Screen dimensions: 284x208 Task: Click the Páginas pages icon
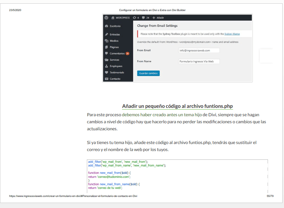107,47
